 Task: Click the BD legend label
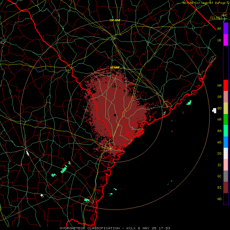[219, 108]
